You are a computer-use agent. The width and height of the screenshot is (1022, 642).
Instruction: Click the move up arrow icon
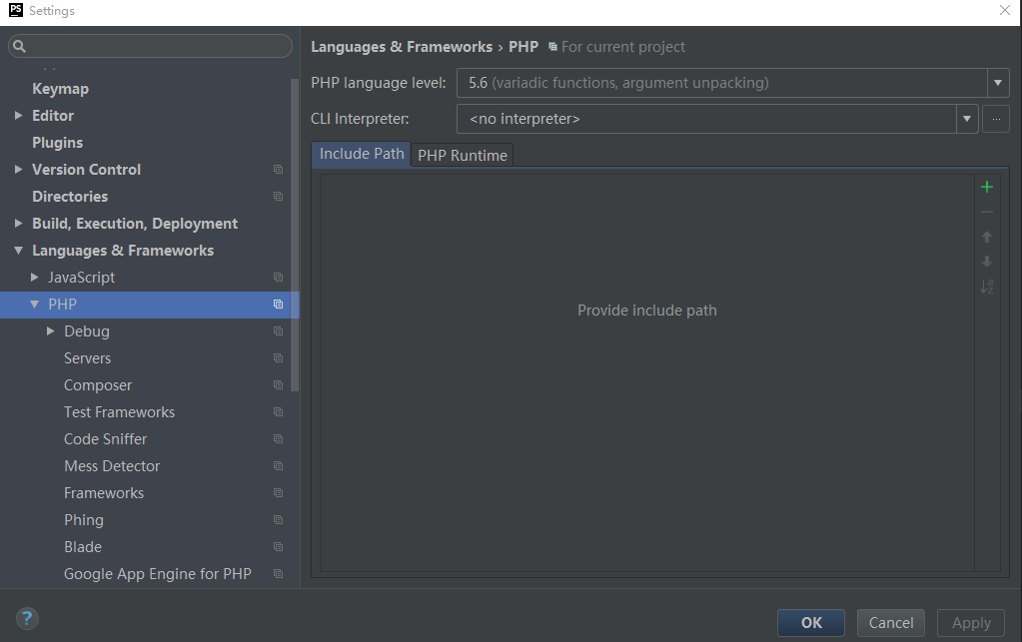987,237
